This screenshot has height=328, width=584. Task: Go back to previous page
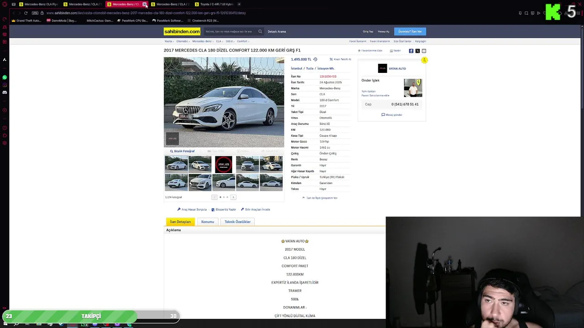click(13, 13)
